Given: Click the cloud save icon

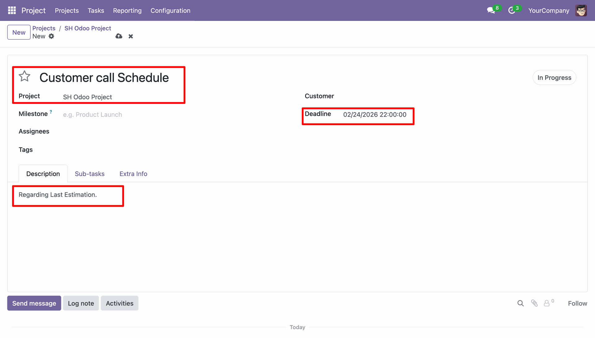Looking at the screenshot, I should tap(119, 36).
